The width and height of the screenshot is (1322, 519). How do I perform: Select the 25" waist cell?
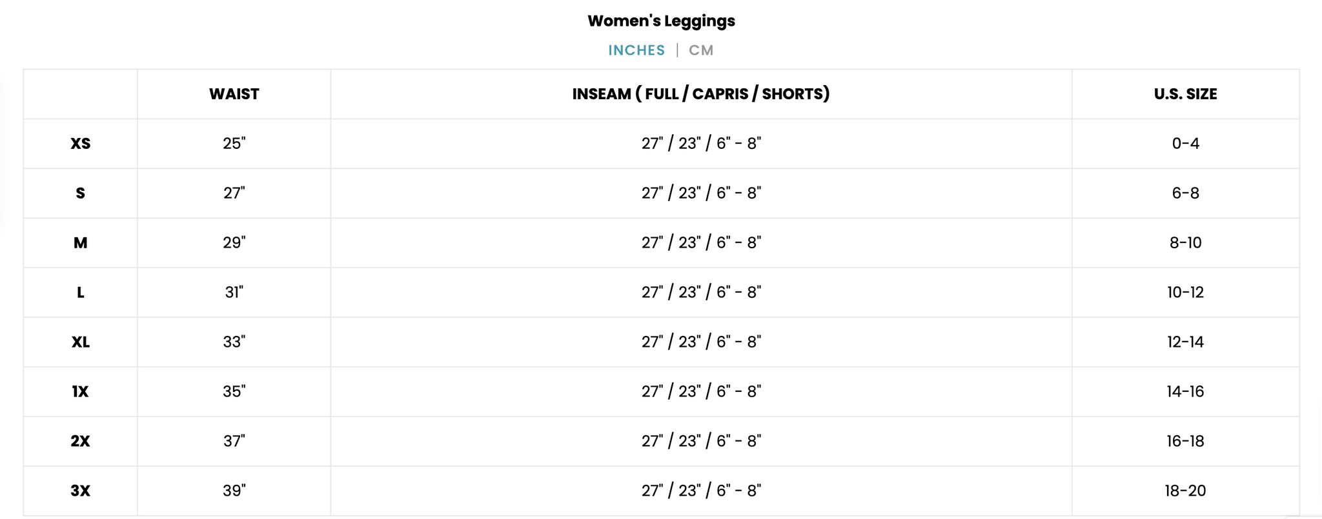coord(234,143)
